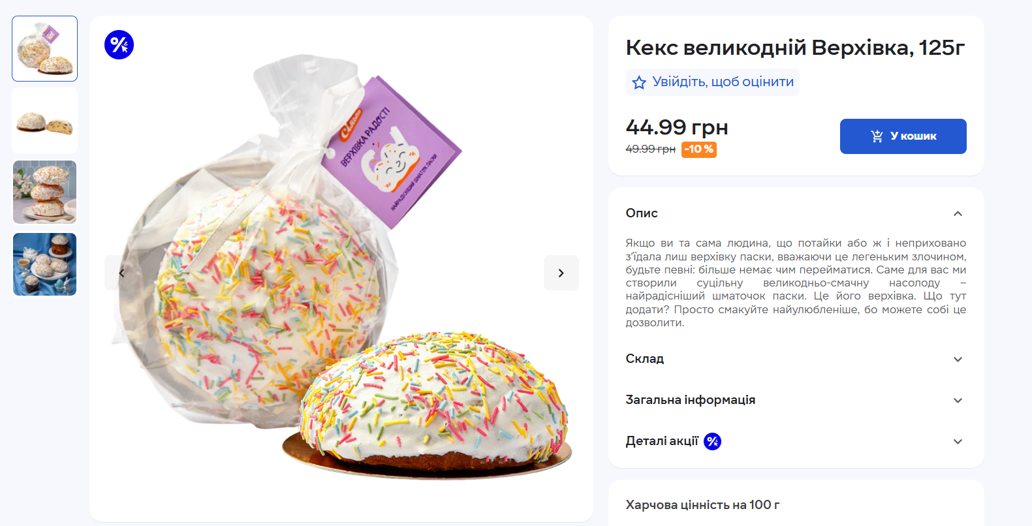Add the product with У кошик button

pyautogui.click(x=903, y=136)
